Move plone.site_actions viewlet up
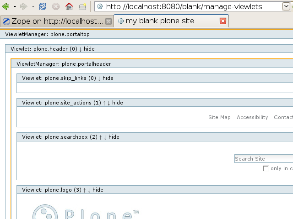The height and width of the screenshot is (219, 293). (x=104, y=103)
